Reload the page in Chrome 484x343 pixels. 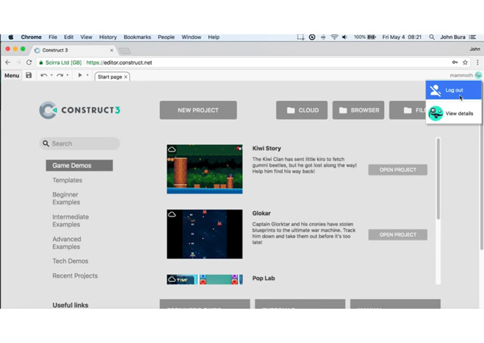[x=29, y=62]
